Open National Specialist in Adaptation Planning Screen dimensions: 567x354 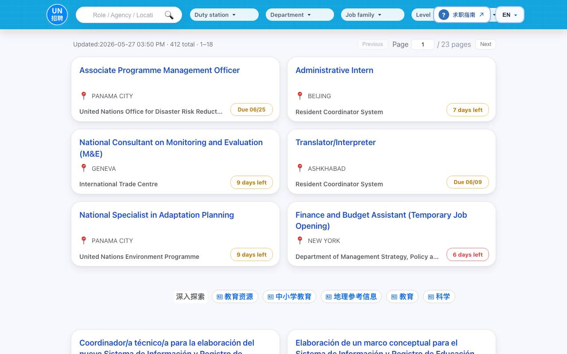point(156,215)
